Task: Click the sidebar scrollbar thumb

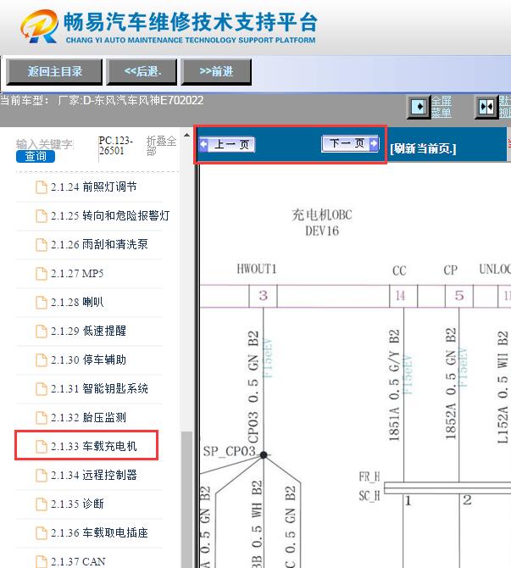Action: click(186, 499)
